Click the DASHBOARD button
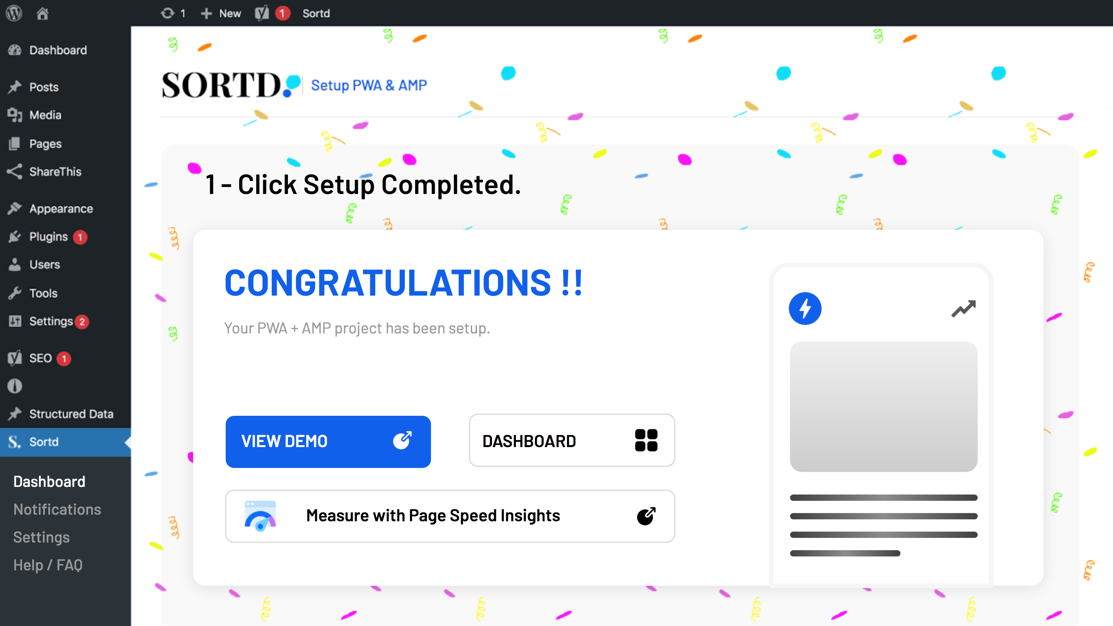 (x=572, y=440)
